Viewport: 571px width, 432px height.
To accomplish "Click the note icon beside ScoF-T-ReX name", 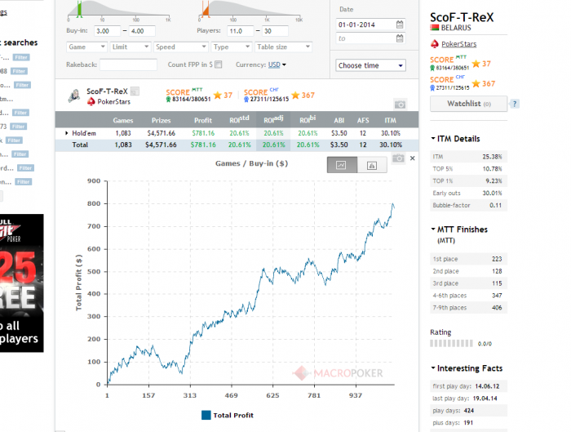I will coord(135,91).
